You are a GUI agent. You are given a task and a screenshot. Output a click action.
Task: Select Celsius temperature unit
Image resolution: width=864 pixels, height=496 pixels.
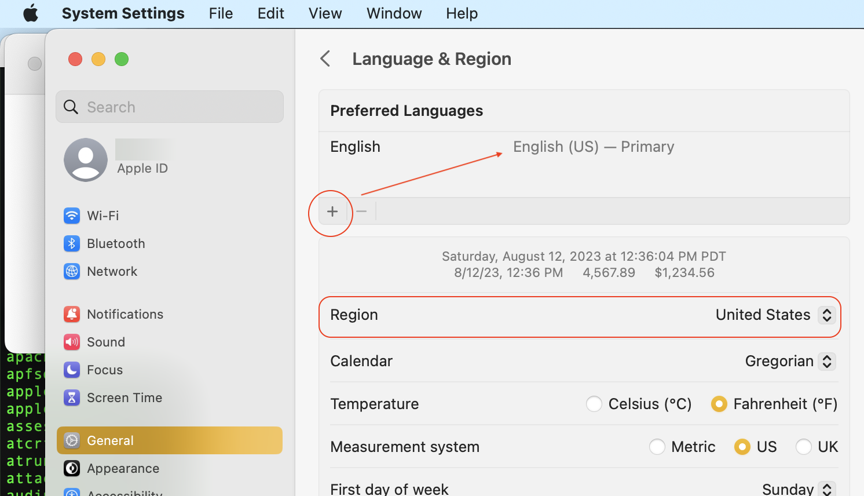pos(594,404)
